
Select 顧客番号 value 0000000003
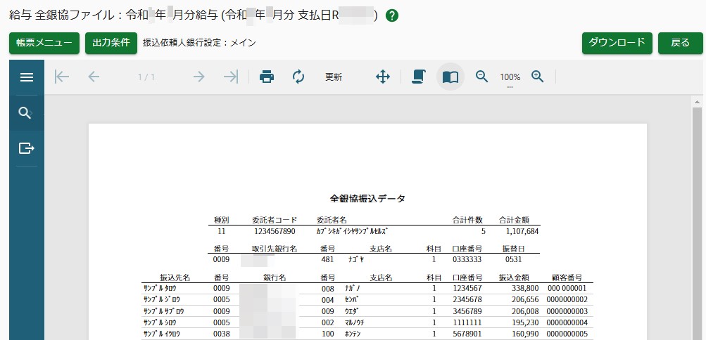click(567, 311)
